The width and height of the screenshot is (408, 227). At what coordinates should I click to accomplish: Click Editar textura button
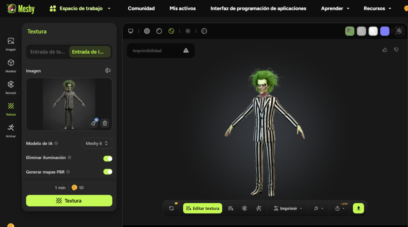(203, 208)
